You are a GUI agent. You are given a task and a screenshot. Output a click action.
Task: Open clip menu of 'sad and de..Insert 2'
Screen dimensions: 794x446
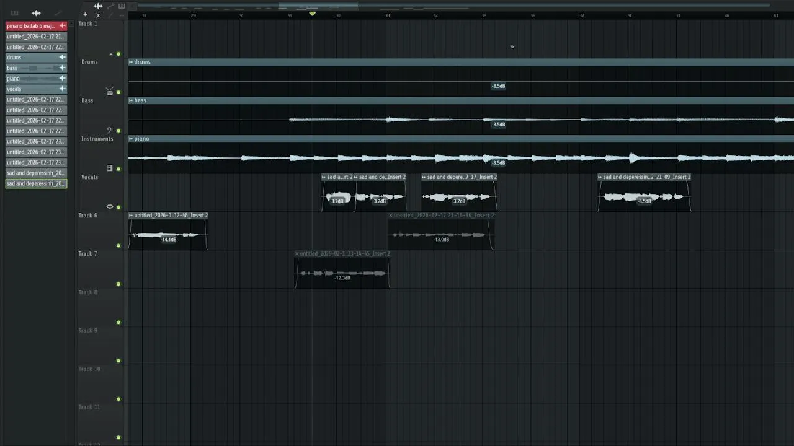tap(356, 177)
